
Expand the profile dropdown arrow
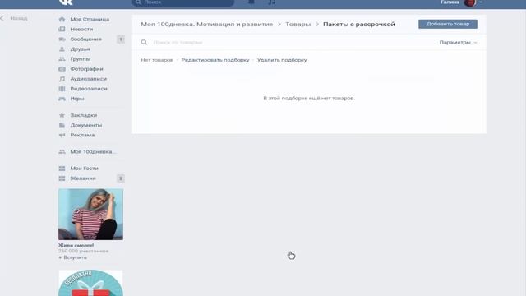click(x=481, y=2)
